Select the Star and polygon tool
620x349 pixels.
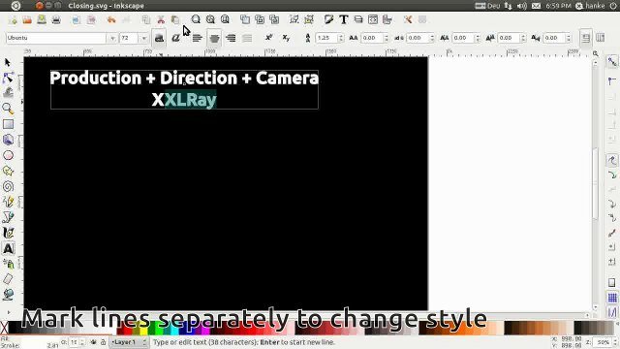click(x=8, y=171)
